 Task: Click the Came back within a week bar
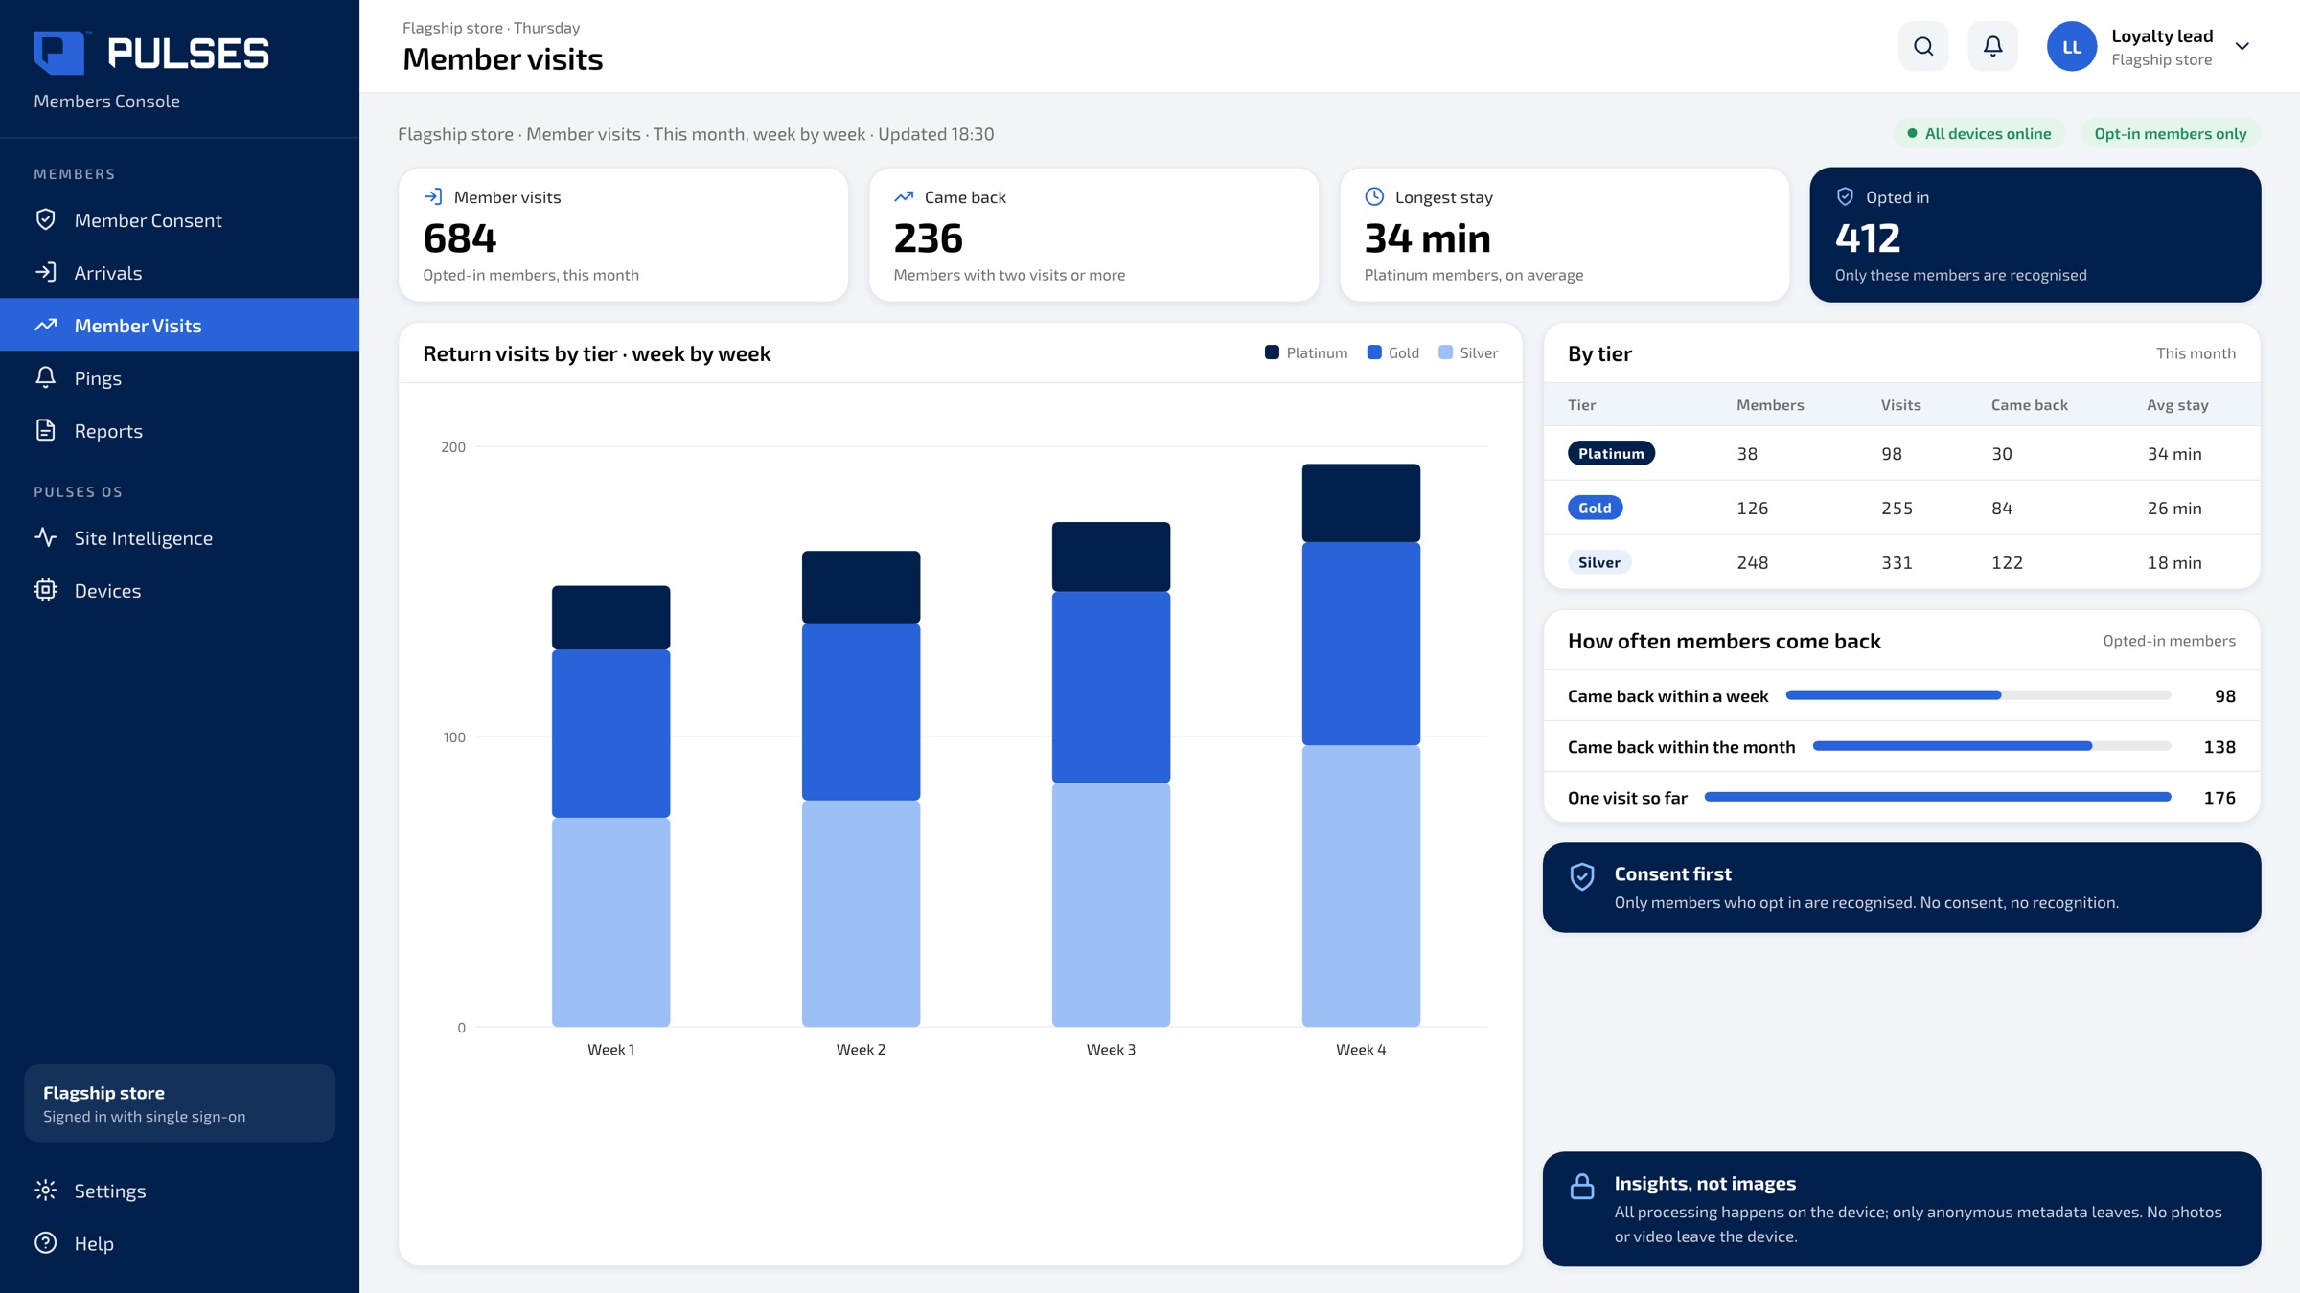pos(1979,695)
